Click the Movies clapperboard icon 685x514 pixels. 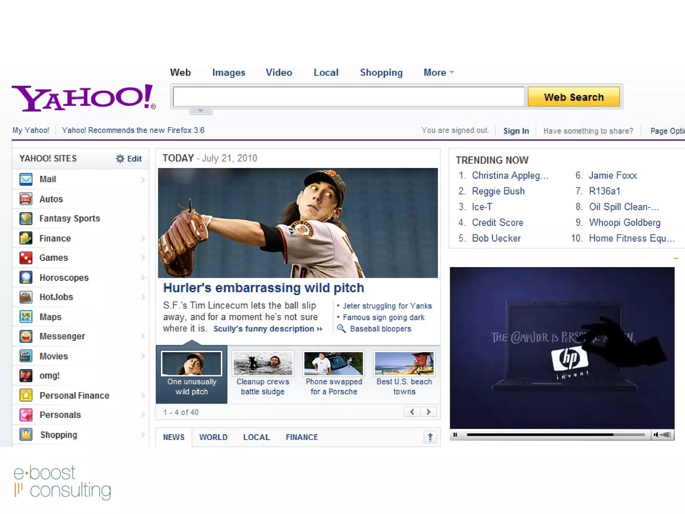26,356
